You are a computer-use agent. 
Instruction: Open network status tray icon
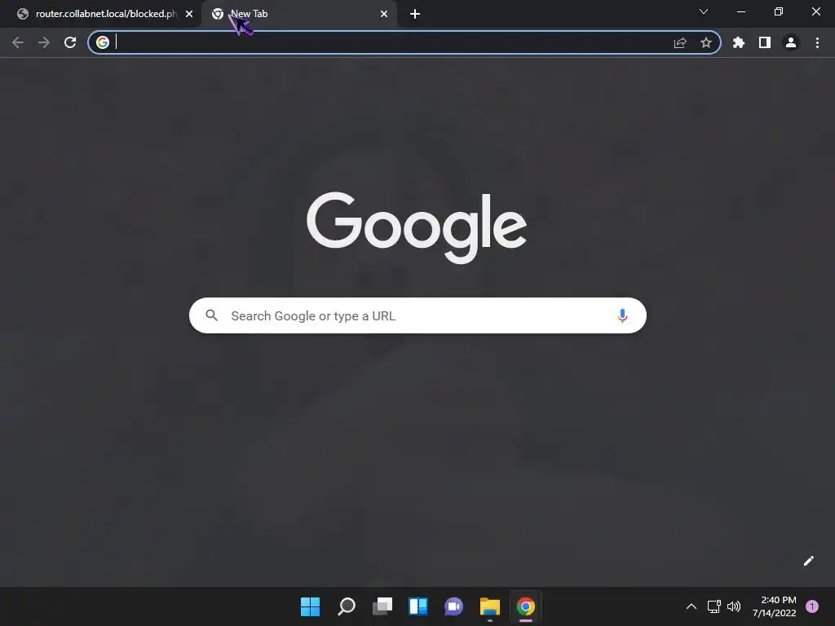pos(714,606)
